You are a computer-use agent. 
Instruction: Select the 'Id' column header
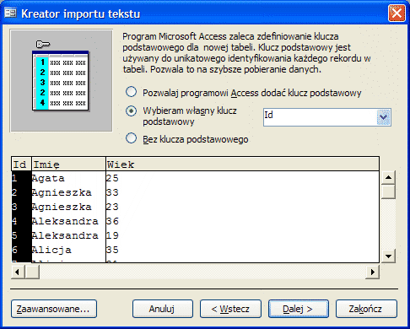pos(21,164)
